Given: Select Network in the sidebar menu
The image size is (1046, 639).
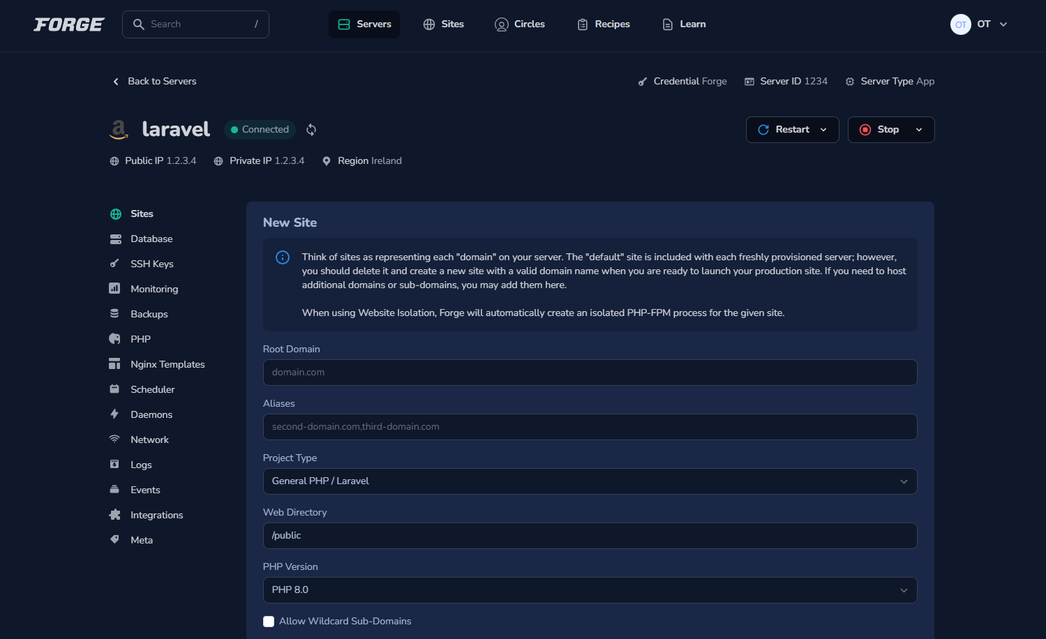Looking at the screenshot, I should point(149,440).
